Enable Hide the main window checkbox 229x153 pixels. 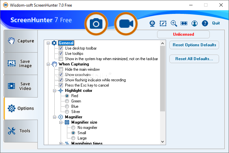61,69
